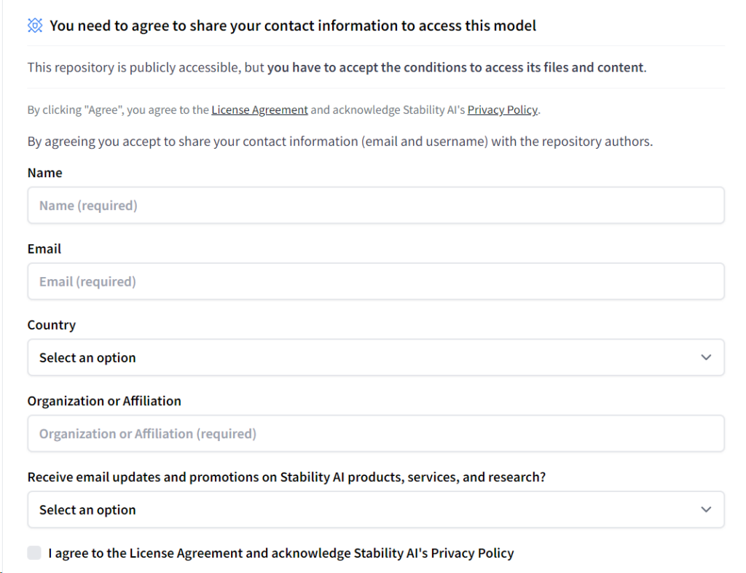Click the 'Receive email updates and promotions' question label
746x573 pixels.
(286, 478)
